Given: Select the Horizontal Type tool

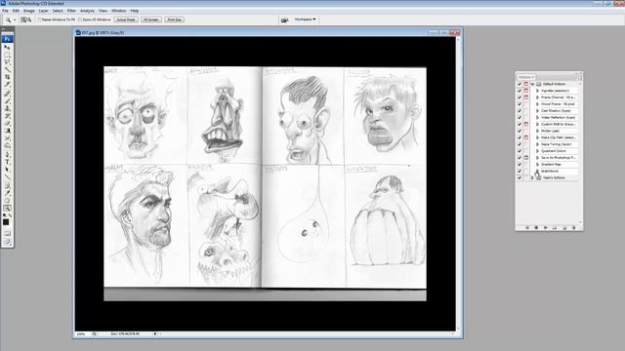Looking at the screenshot, I should (x=7, y=162).
